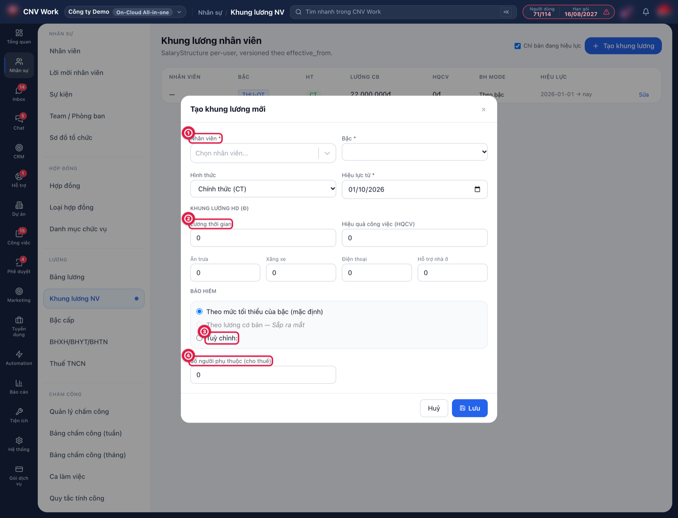Expand the Công ty Demo company switcher

[125, 12]
